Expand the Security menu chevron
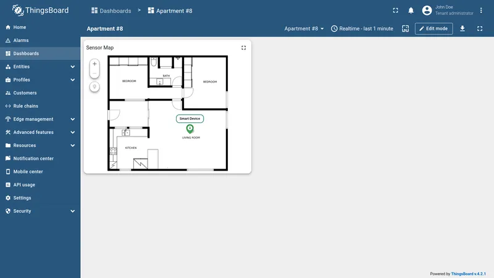The width and height of the screenshot is (494, 278). [73, 211]
